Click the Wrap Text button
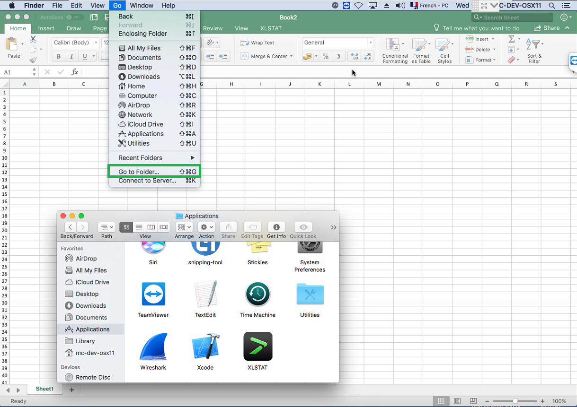 point(257,43)
